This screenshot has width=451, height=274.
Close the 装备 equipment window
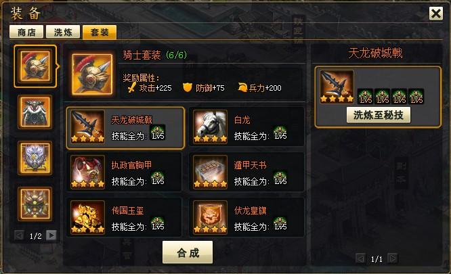pyautogui.click(x=436, y=14)
